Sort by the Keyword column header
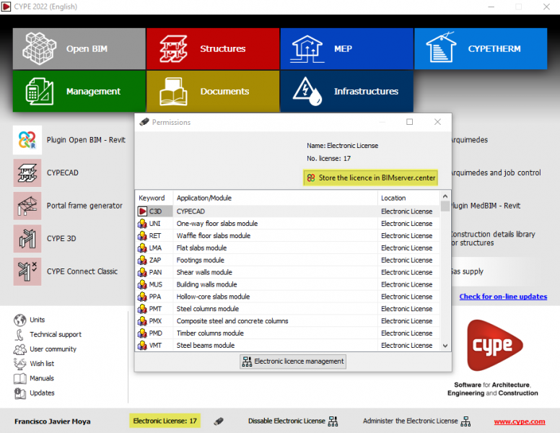The height and width of the screenshot is (433, 560). click(x=152, y=198)
